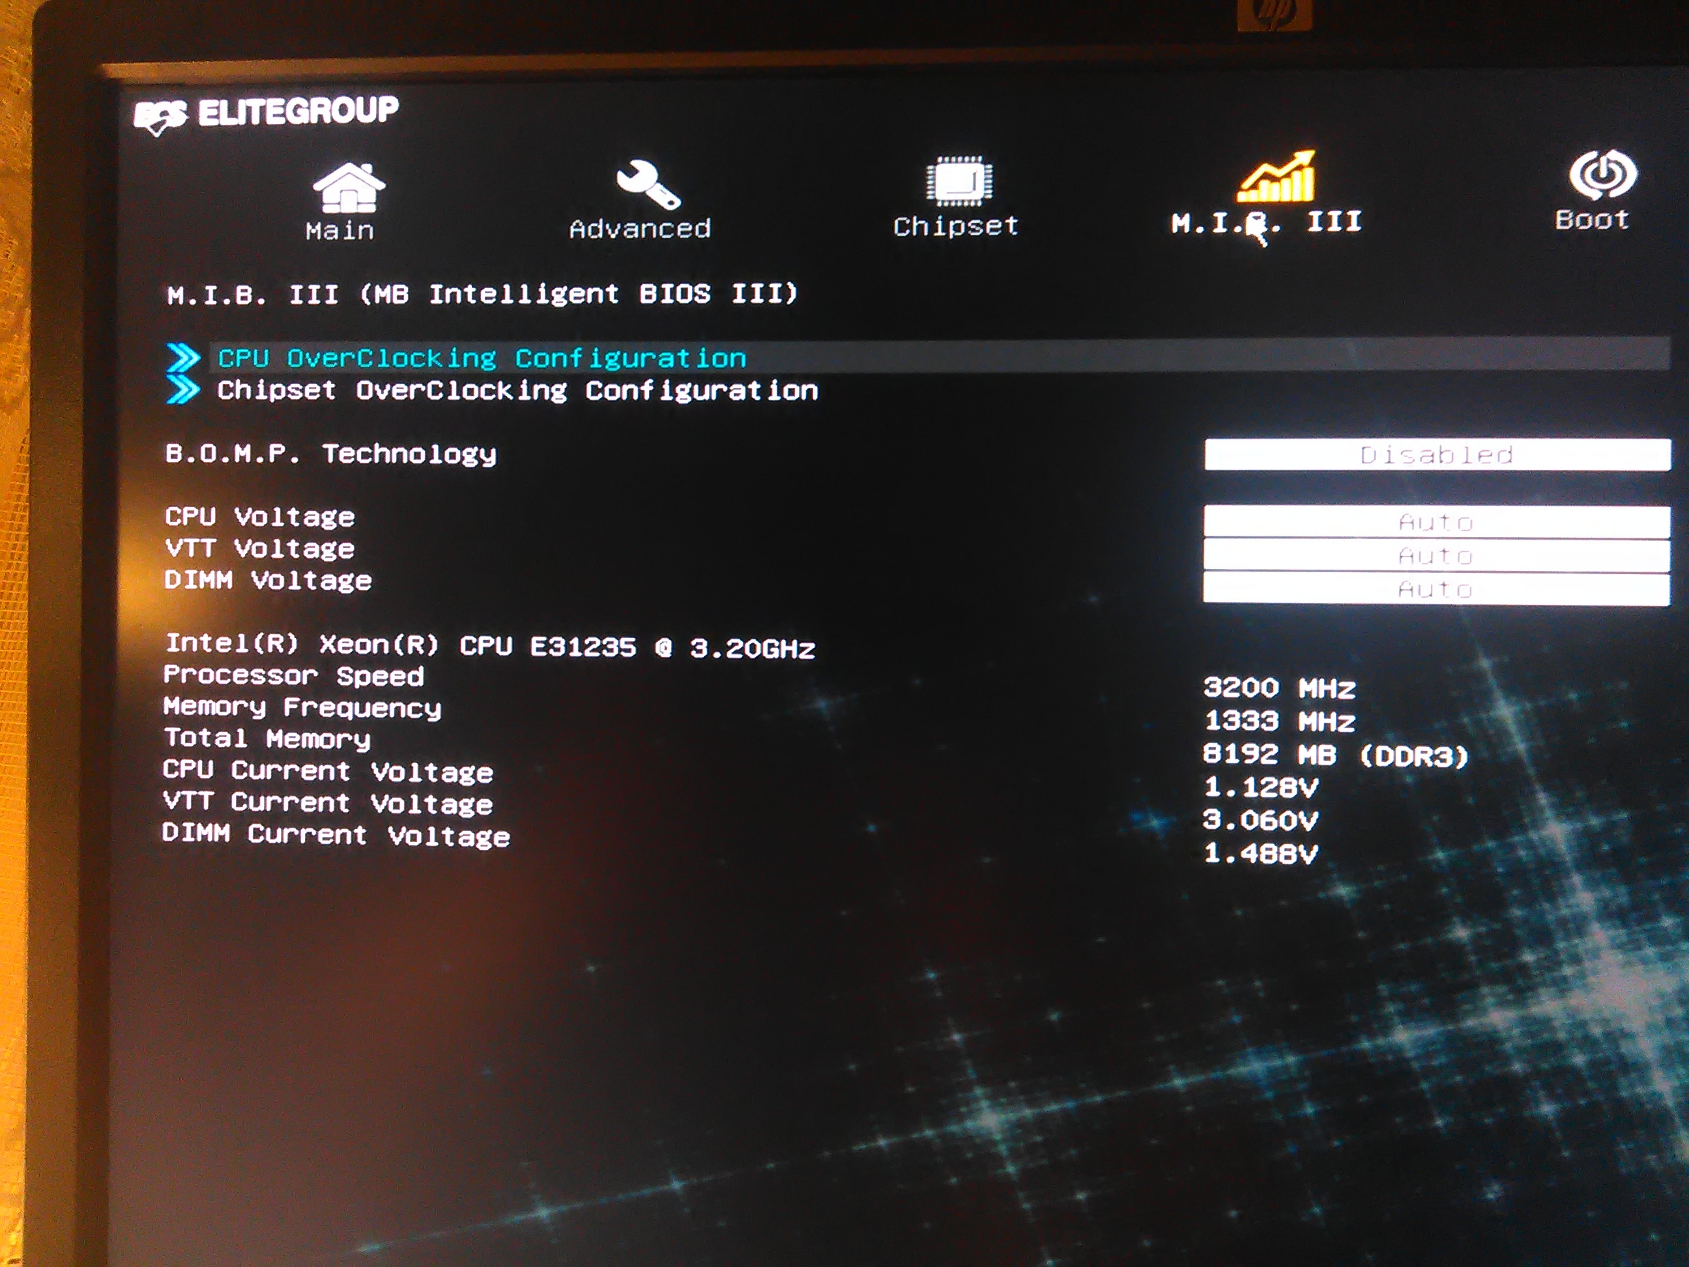
Task: Open the Chipset tab label
Action: (955, 226)
